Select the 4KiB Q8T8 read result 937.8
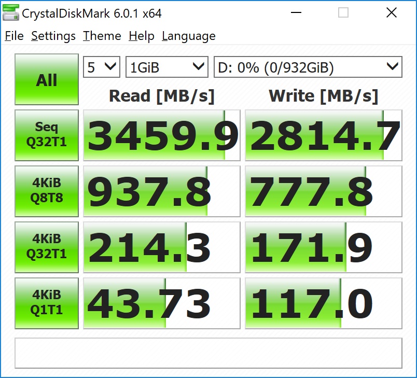Viewport: 417px width, 378px height. [162, 191]
